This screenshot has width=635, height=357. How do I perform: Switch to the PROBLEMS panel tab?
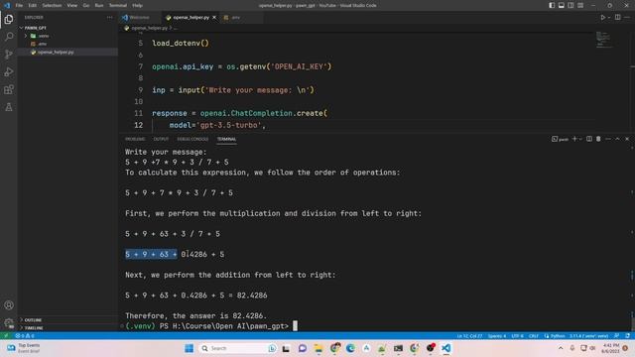135,139
